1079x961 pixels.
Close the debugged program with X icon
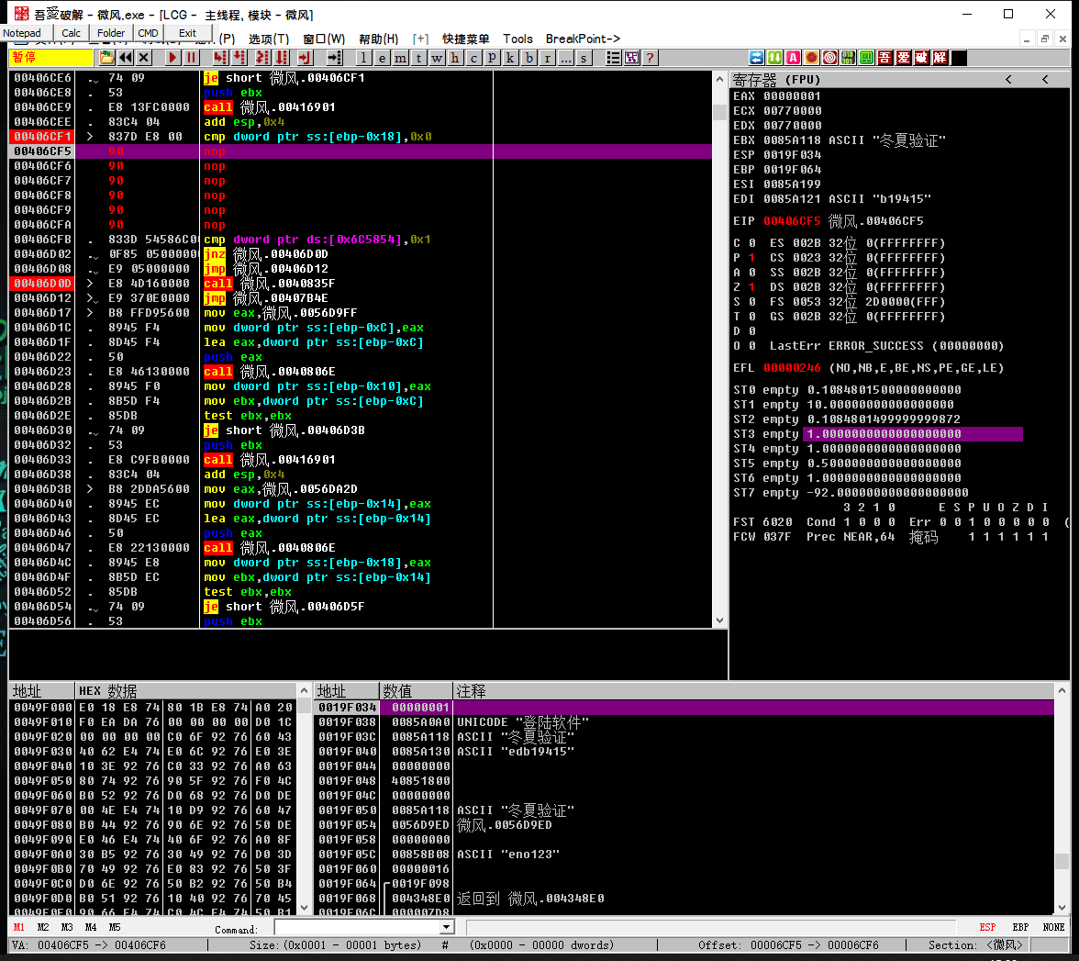[144, 58]
